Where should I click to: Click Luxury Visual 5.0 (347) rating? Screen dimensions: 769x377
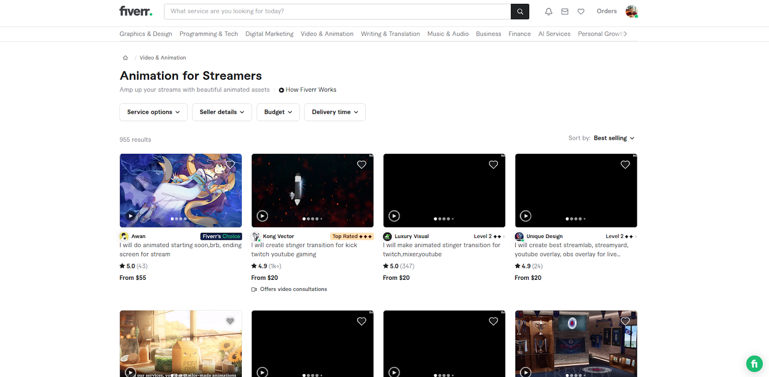pos(398,266)
